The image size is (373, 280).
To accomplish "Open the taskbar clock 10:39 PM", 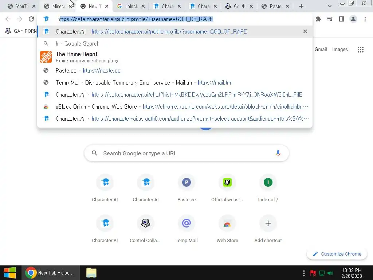I will 352,273.
